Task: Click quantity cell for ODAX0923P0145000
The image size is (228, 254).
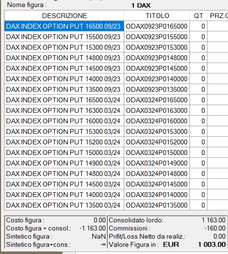Action: 198,68
